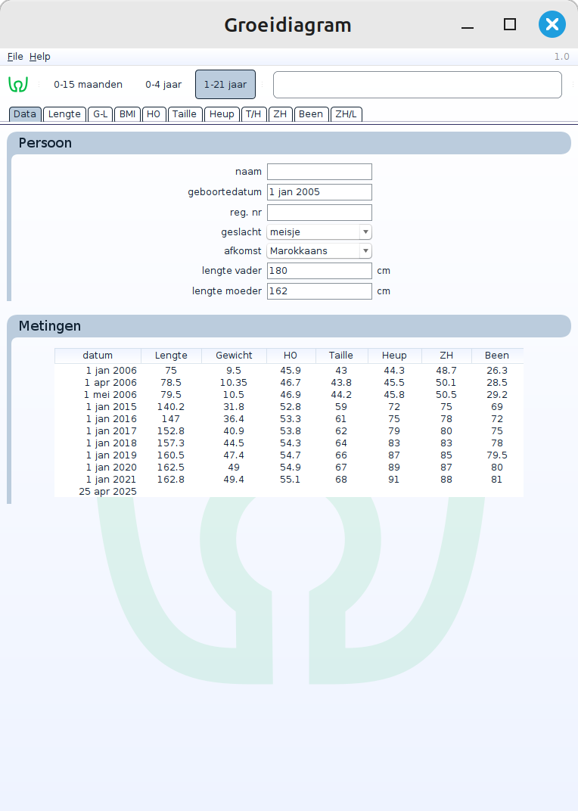Screen dimensions: 578x811
Task: Click the table HO column header
Action: point(291,356)
